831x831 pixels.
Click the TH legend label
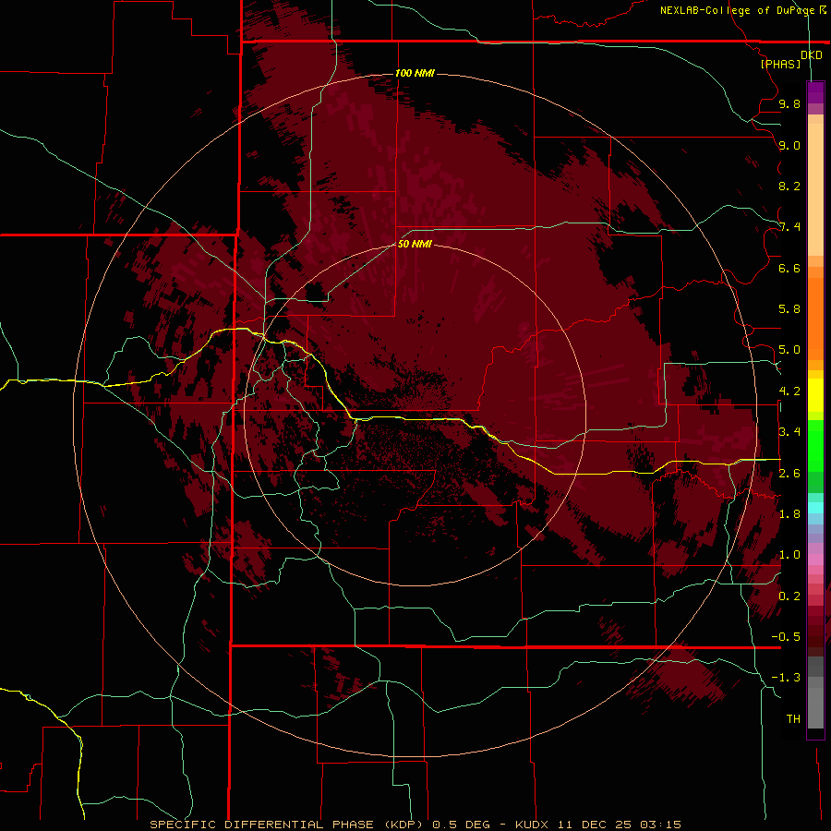point(793,719)
